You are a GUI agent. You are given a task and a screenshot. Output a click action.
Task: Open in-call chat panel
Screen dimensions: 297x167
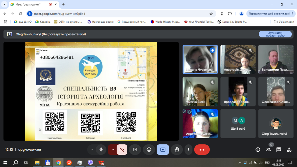coord(279,150)
